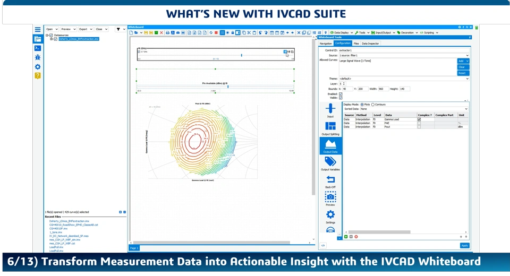Open the Export dropdown
The image size is (510, 276).
coord(86,29)
